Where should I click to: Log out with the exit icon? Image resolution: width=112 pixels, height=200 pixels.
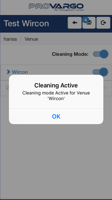[x=103, y=23]
